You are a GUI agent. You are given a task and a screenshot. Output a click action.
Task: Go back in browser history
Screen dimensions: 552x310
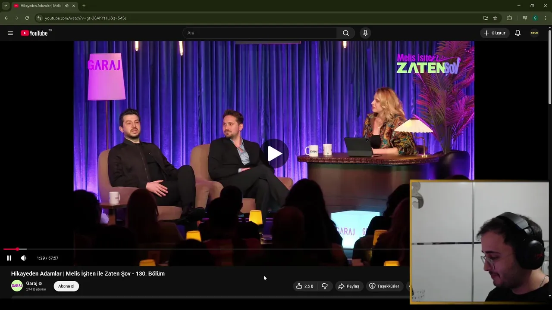point(6,18)
